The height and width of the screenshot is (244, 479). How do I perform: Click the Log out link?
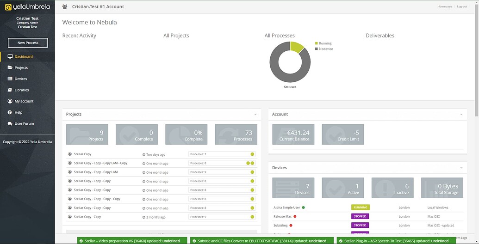tap(462, 6)
